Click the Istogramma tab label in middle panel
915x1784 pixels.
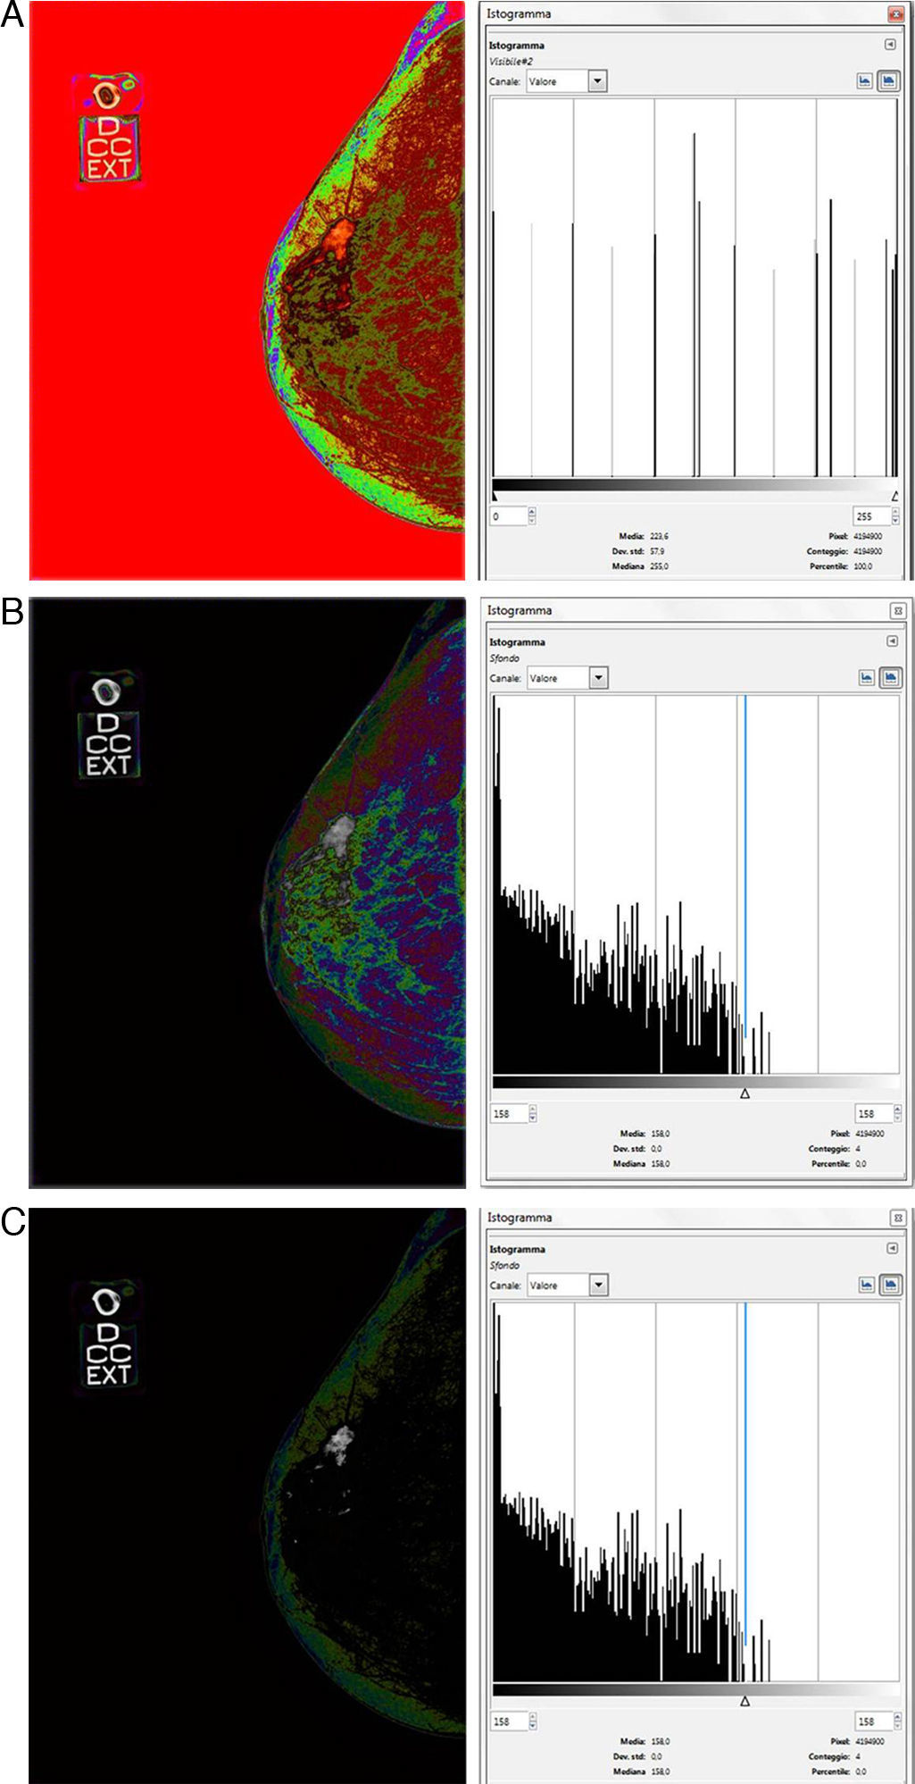516,642
